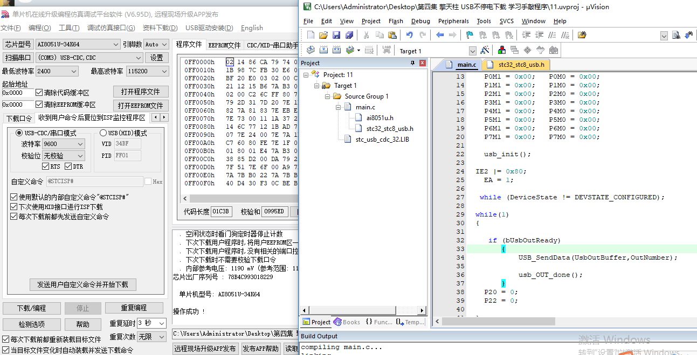Toggle the DTR checkbox

[67, 166]
